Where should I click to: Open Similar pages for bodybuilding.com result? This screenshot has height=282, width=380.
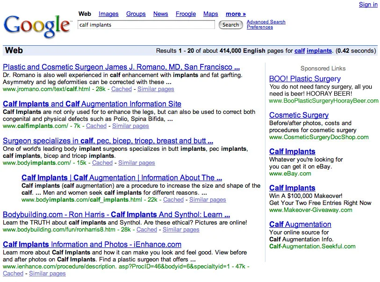[x=181, y=229]
